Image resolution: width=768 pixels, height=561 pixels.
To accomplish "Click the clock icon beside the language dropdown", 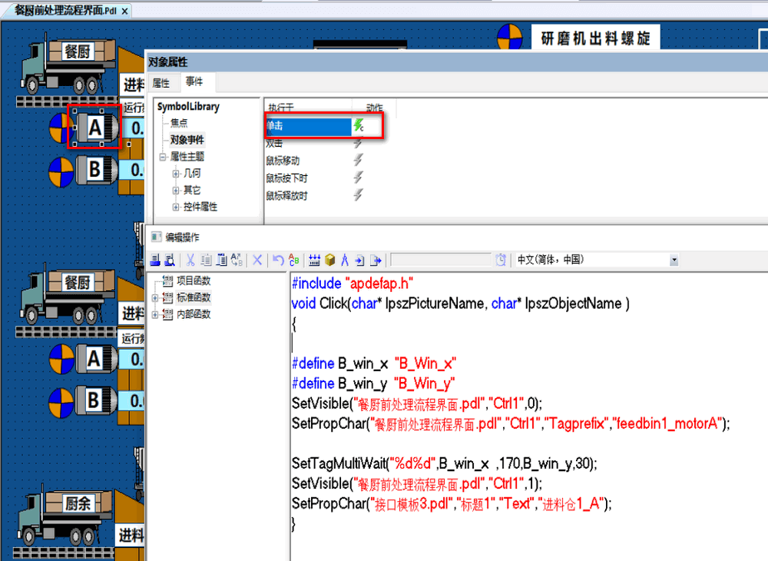I will pos(501,260).
